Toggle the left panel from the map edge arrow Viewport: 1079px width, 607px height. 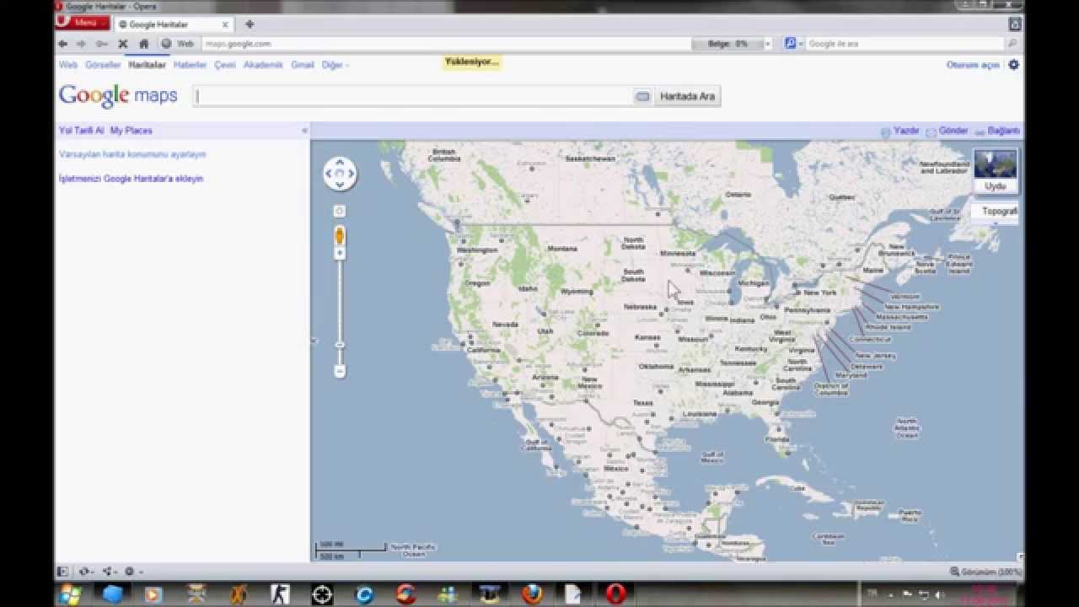(x=314, y=341)
